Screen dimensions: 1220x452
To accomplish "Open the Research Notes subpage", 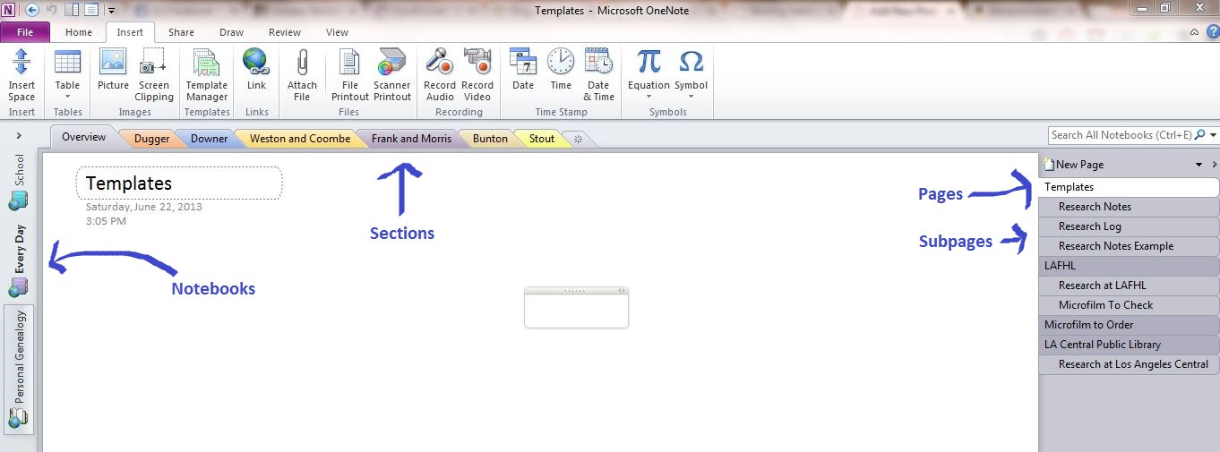I will pyautogui.click(x=1130, y=207).
